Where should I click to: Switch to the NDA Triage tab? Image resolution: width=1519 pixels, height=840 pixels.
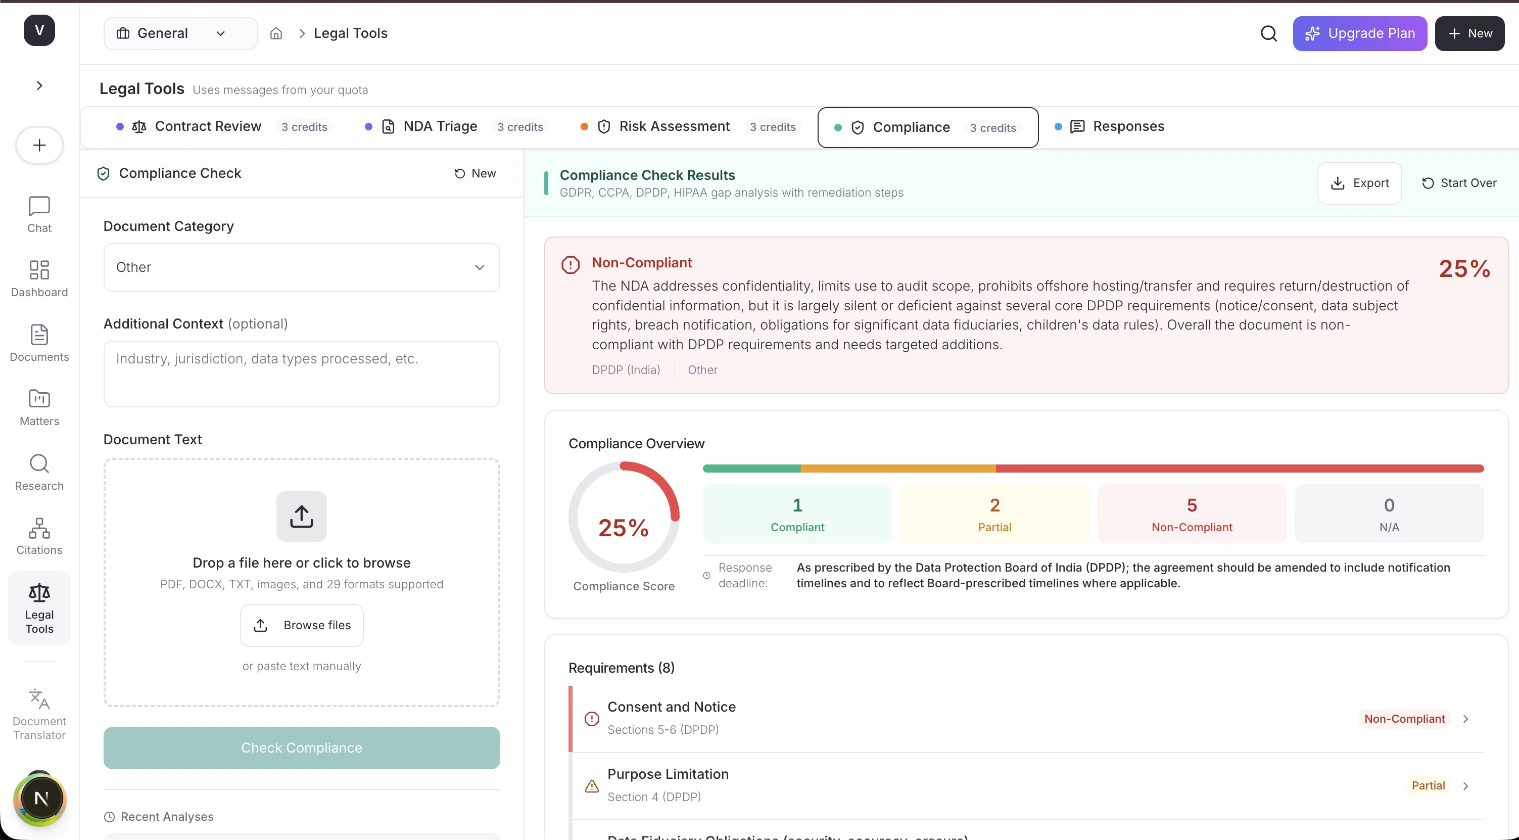click(x=456, y=127)
